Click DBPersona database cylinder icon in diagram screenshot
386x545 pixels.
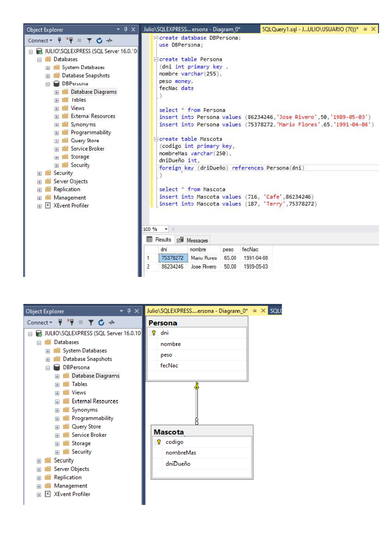point(57,367)
